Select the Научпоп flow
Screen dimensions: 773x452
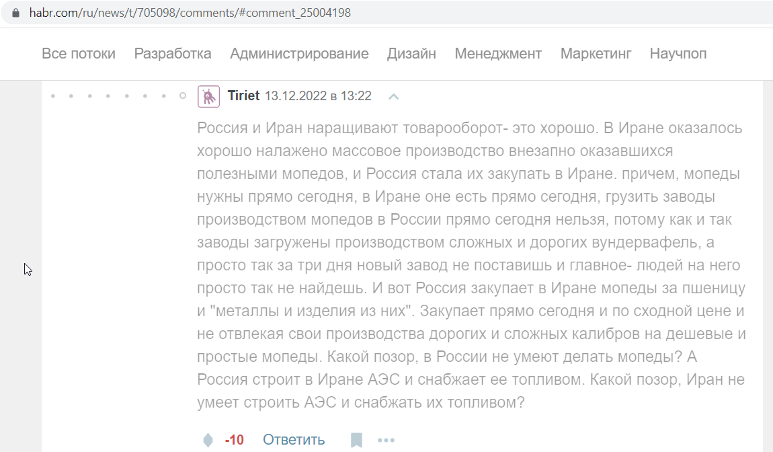tap(678, 53)
